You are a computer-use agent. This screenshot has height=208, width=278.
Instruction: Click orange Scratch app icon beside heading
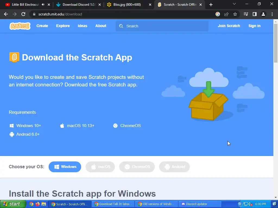14,57
